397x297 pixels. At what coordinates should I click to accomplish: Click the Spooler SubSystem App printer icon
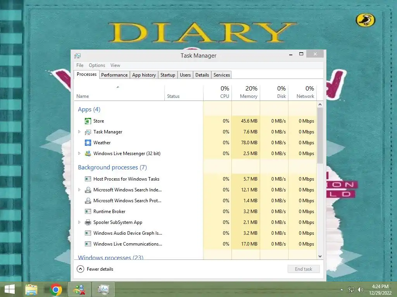(88, 222)
